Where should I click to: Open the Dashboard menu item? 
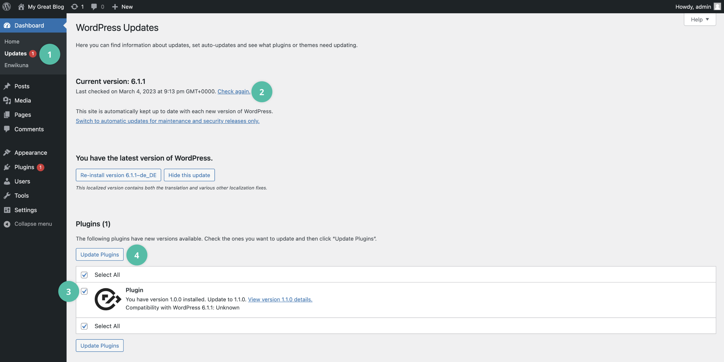pos(33,25)
